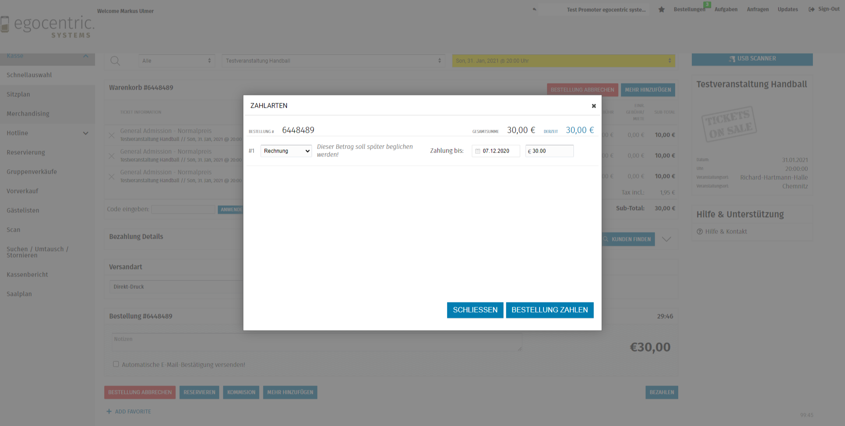
Task: Click the calendar icon in Zahlung bis field
Action: (478, 151)
